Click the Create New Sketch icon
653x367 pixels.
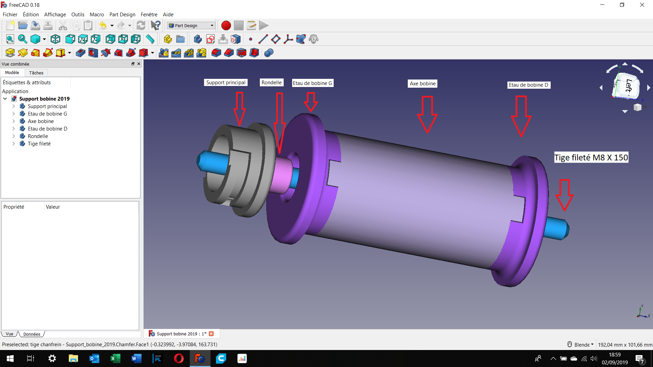[x=211, y=39]
